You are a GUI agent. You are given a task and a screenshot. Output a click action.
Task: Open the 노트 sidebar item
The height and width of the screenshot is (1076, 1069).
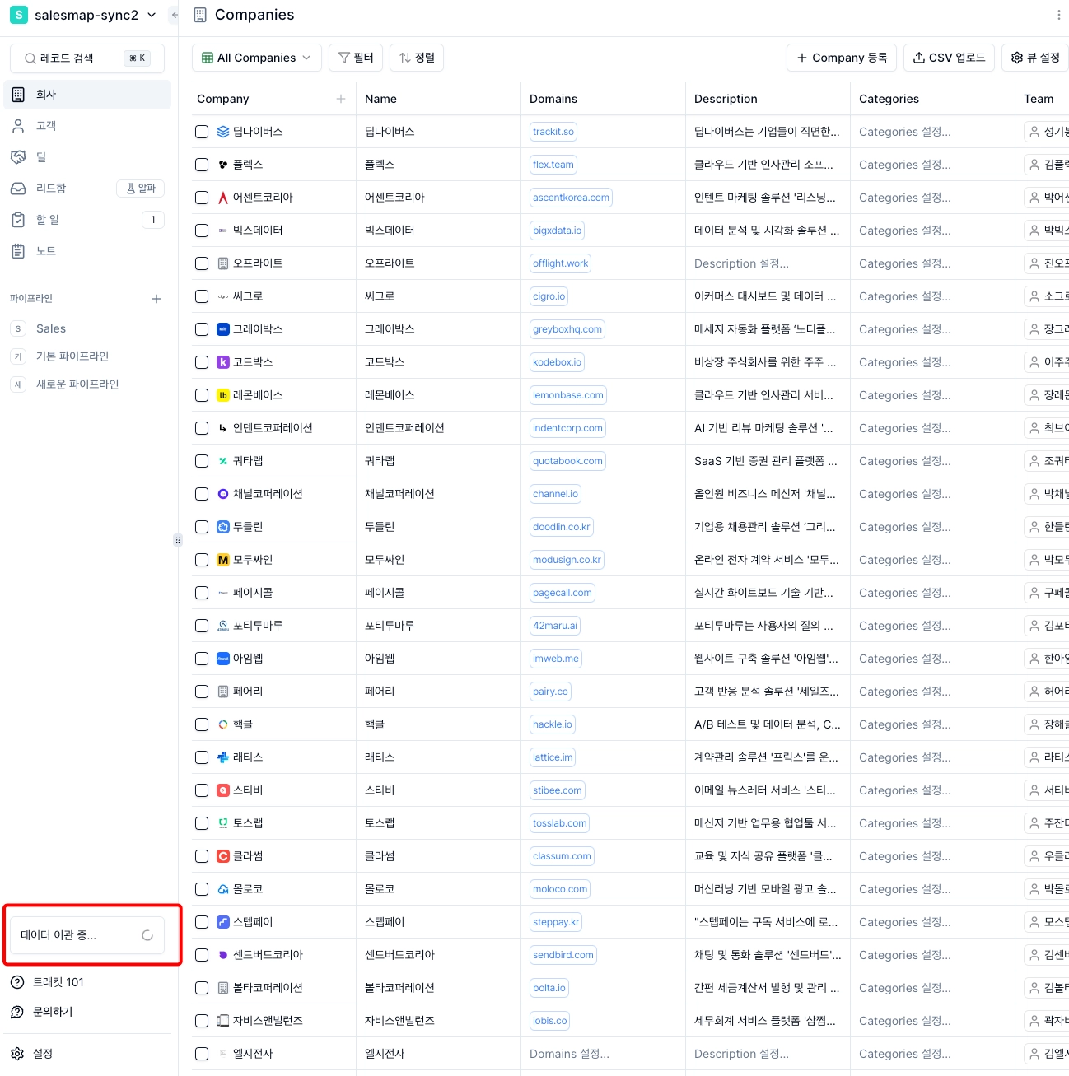point(87,251)
